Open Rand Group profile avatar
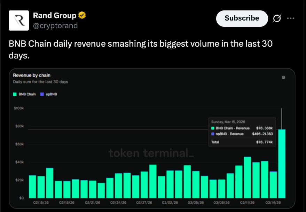Screen dimensions: 306x212 click(19, 21)
